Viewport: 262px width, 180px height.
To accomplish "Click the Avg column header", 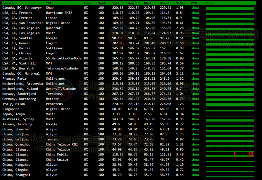I will 131,3.
